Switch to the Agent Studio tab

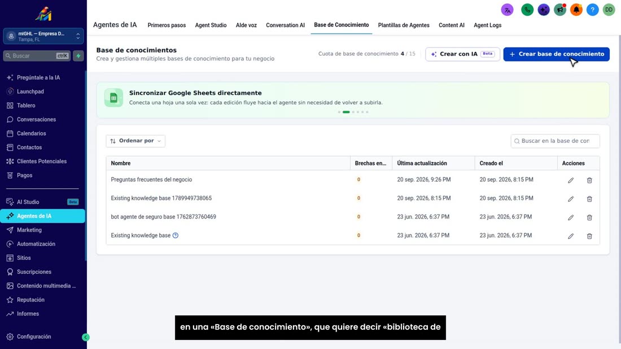click(211, 25)
